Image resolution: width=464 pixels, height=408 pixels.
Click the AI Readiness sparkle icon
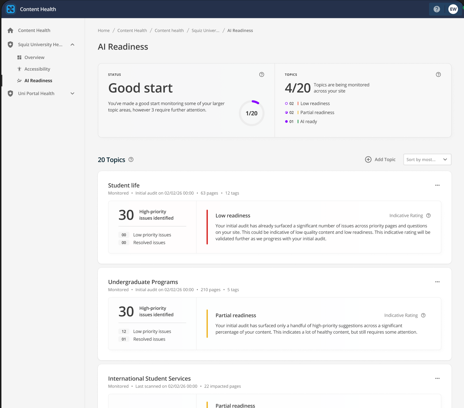click(19, 80)
